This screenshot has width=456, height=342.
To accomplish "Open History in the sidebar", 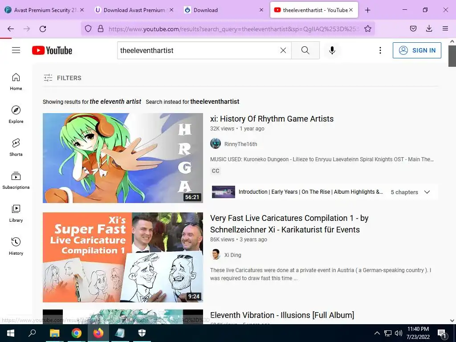I will tap(16, 246).
